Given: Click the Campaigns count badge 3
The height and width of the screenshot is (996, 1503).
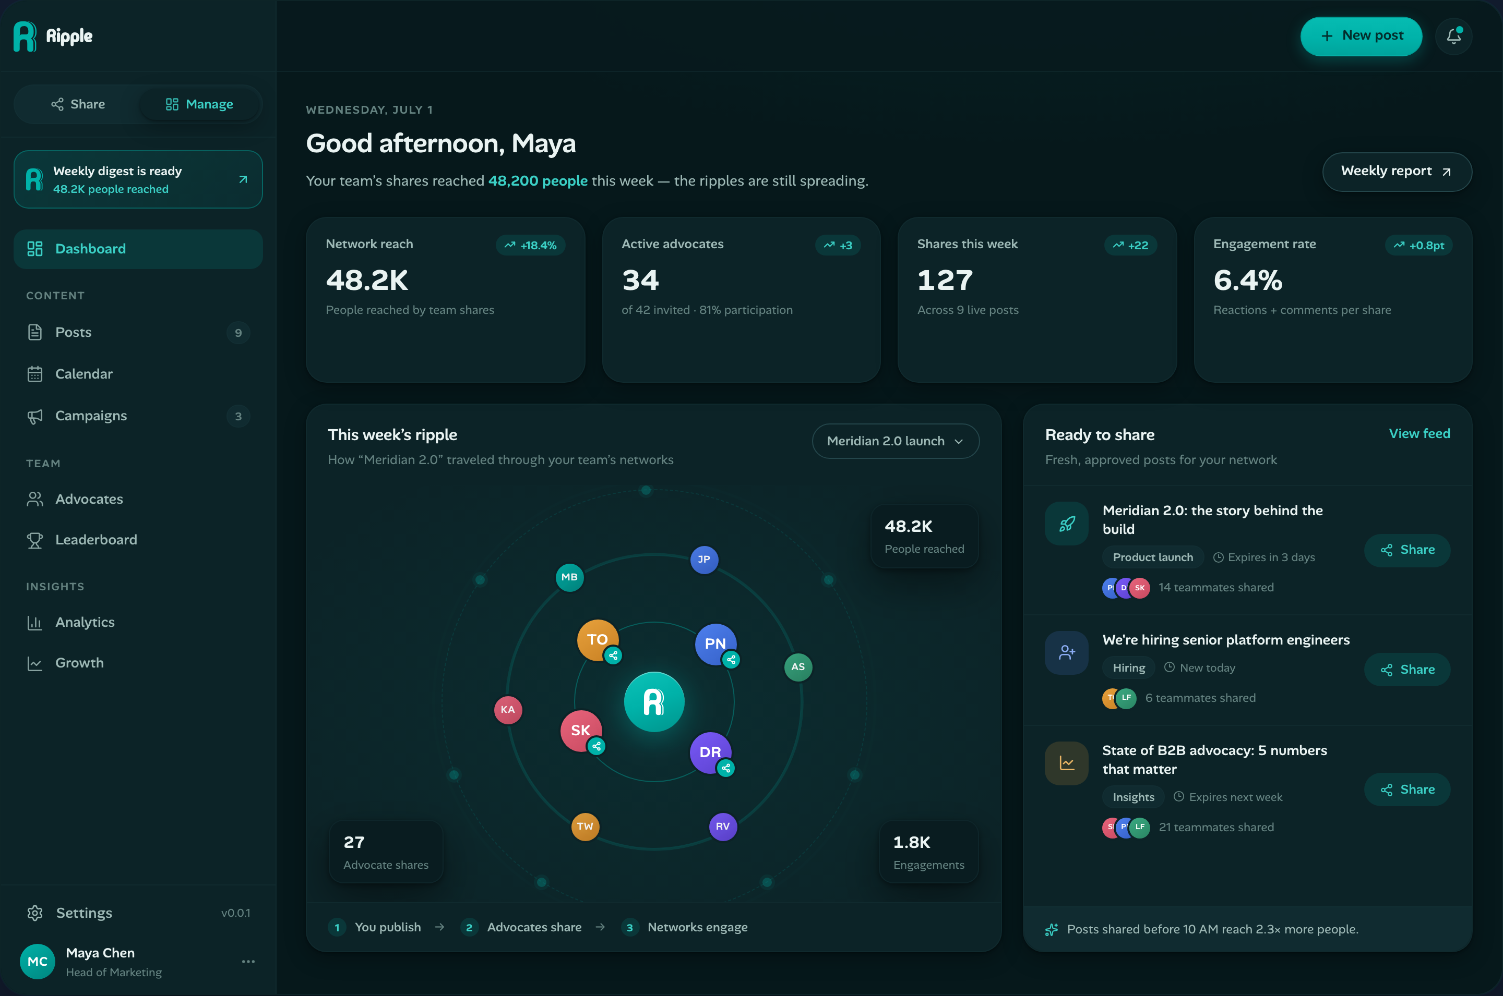Looking at the screenshot, I should (238, 416).
